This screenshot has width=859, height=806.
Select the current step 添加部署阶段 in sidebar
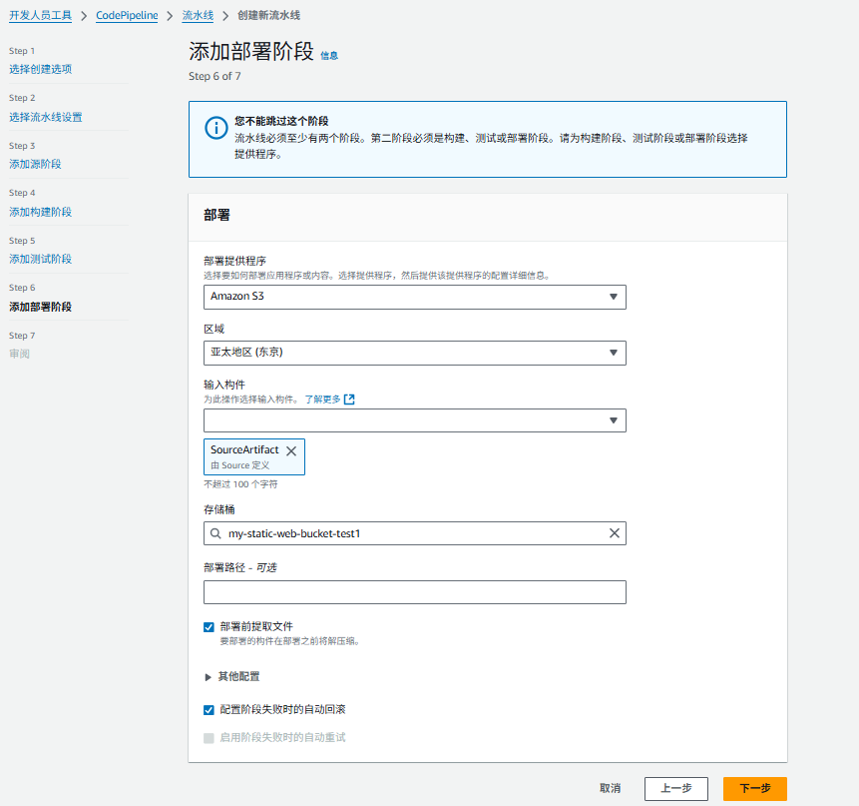(x=41, y=307)
